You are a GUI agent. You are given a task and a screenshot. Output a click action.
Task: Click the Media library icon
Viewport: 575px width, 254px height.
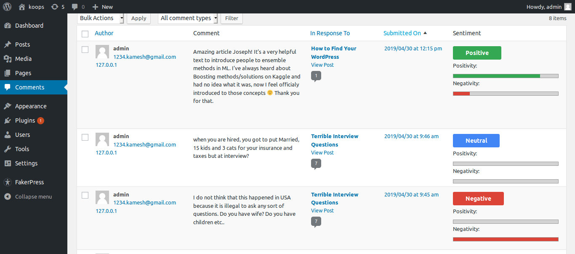pos(8,59)
